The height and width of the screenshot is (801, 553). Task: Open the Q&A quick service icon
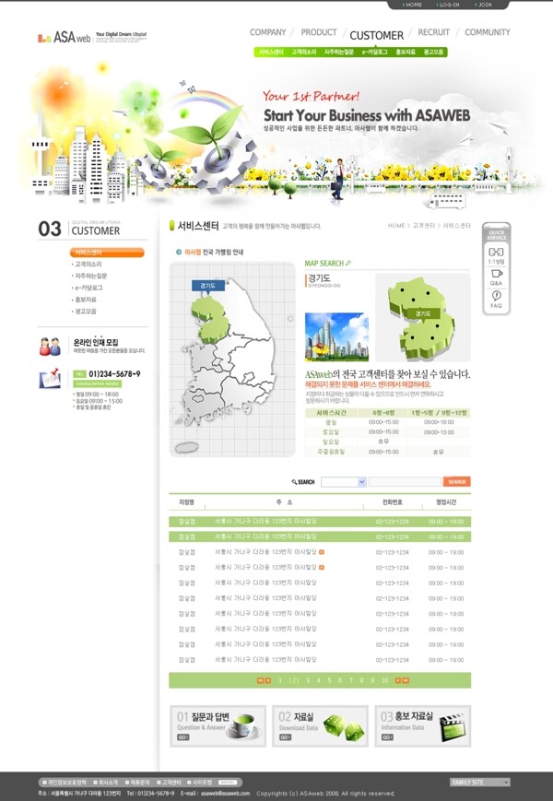point(497,274)
